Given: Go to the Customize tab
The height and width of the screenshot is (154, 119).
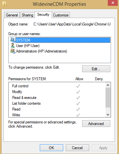Looking at the screenshot, I should point(61,15).
